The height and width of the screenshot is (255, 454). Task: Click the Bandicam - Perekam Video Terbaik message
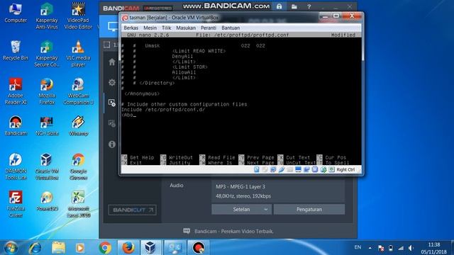(x=233, y=232)
